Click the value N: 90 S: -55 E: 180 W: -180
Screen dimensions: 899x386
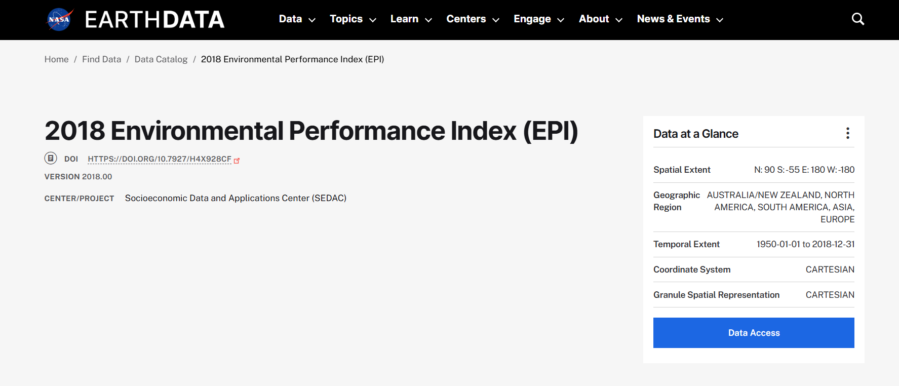pos(804,170)
